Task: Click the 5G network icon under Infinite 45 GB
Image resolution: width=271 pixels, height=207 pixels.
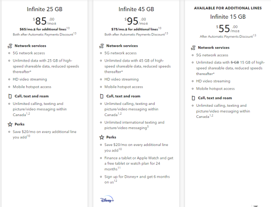Action: 101,46
